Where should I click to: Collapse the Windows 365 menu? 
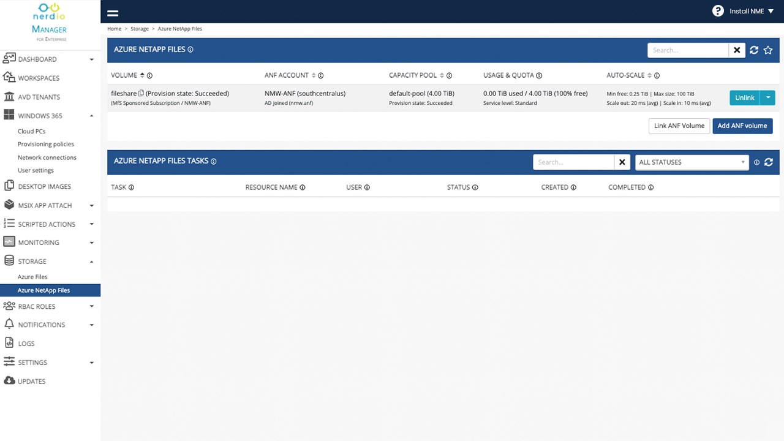(x=92, y=116)
